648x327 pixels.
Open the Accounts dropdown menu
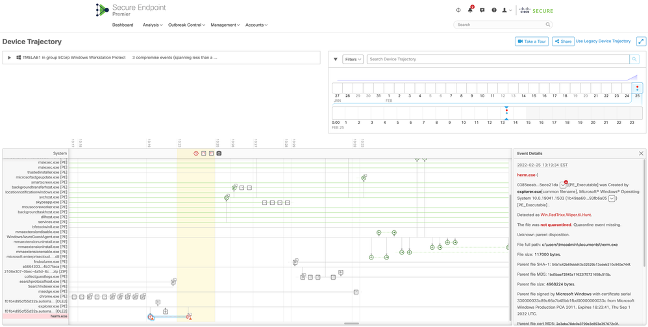tap(256, 25)
